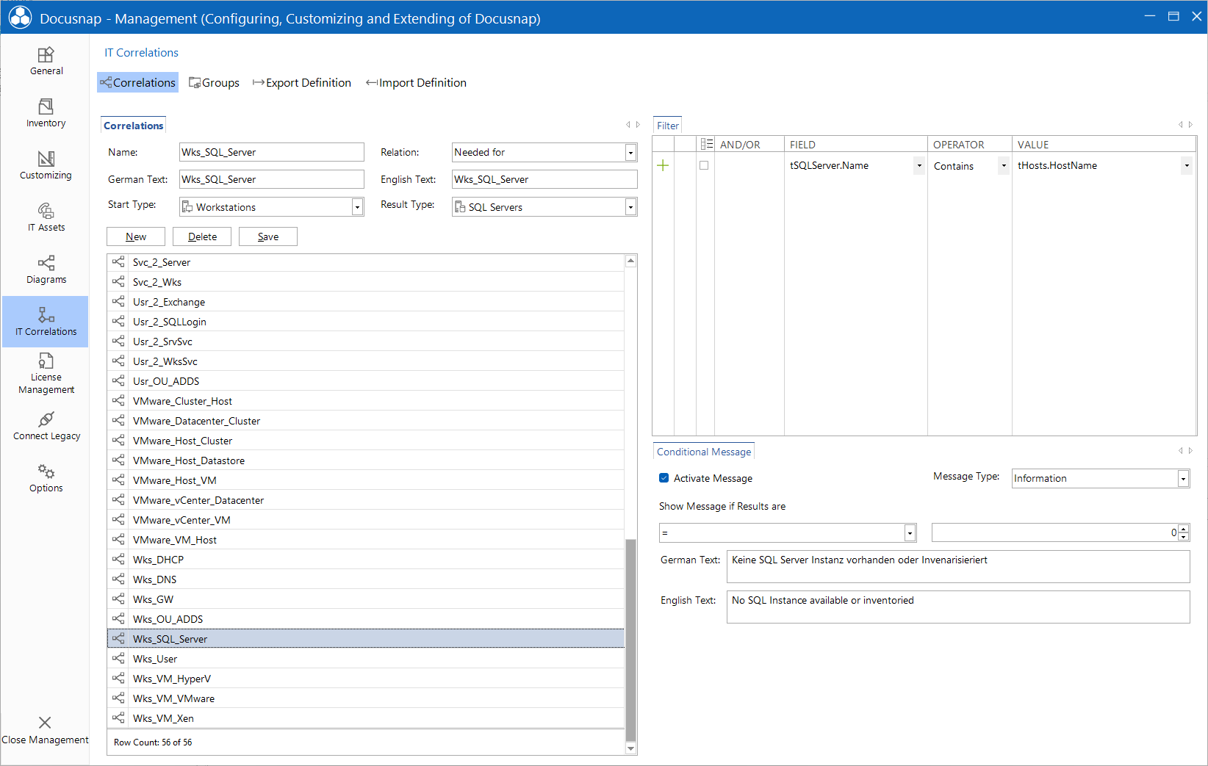The image size is (1208, 766).
Task: Expand the Contains operator dropdown
Action: tap(1004, 166)
